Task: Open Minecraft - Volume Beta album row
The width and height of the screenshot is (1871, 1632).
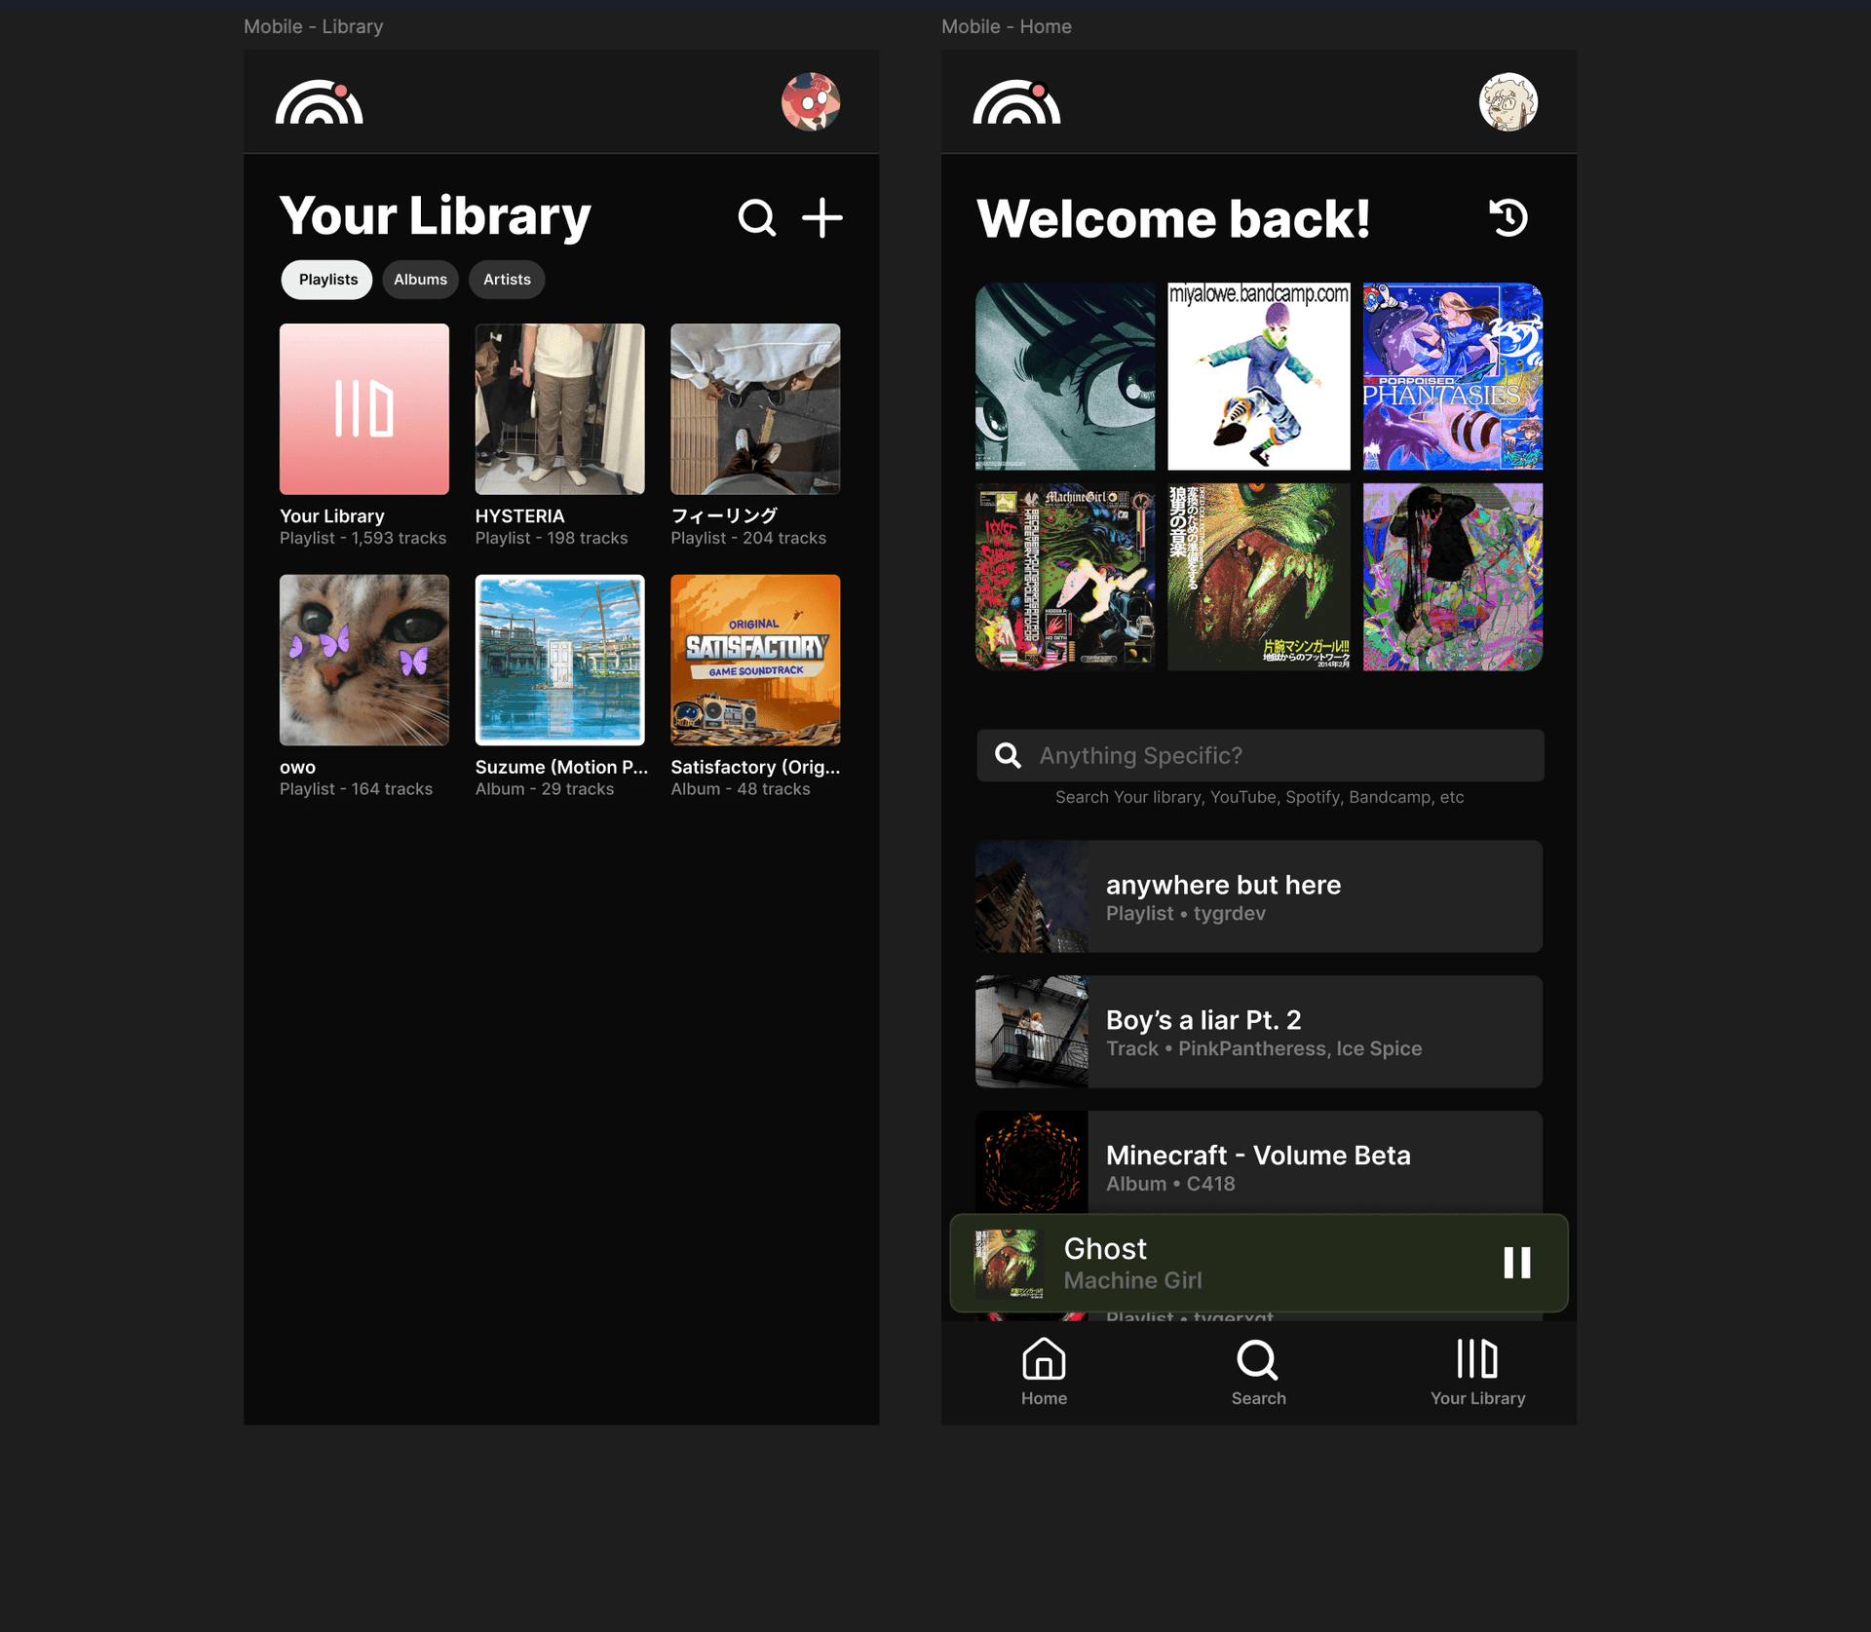Action: [x=1258, y=1164]
